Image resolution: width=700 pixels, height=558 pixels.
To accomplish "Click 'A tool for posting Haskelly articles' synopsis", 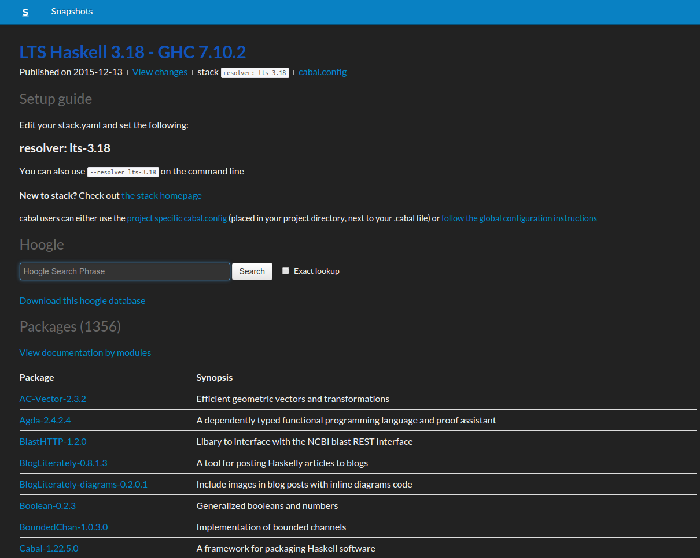I will pos(282,463).
